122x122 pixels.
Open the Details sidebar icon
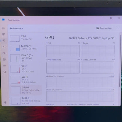click(x=4, y=65)
